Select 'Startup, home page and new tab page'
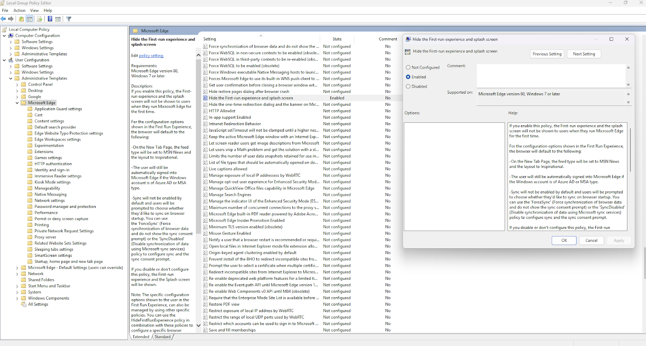 tap(69, 262)
